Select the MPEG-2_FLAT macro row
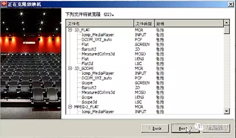This screenshot has height=138, width=236. [86, 107]
